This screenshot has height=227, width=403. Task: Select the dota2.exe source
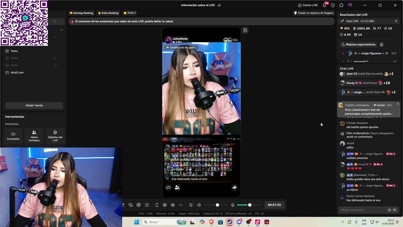pyautogui.click(x=34, y=73)
